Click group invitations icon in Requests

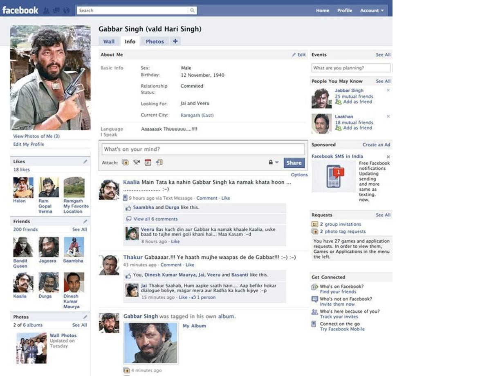click(x=315, y=224)
